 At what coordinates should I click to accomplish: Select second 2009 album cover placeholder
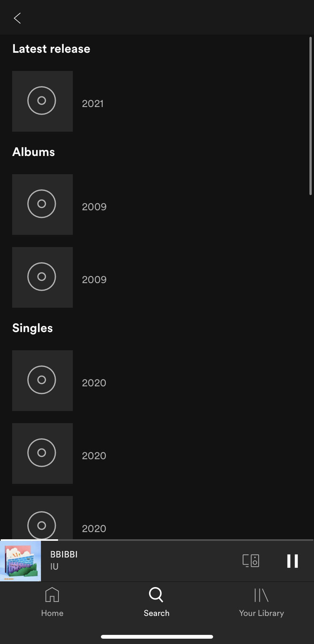[x=42, y=277]
